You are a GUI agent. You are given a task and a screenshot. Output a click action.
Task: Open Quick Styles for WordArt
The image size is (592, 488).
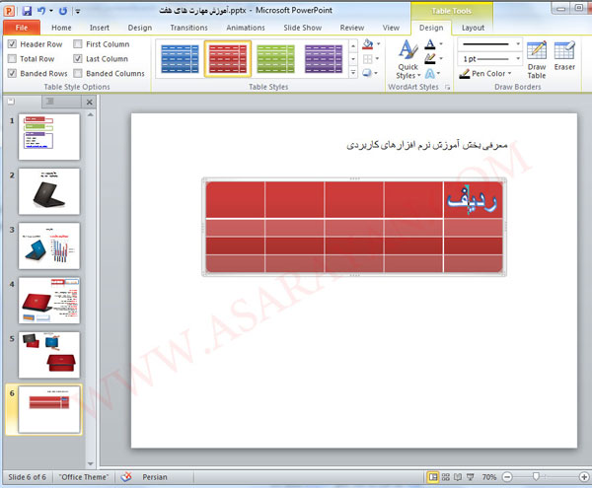pos(407,59)
